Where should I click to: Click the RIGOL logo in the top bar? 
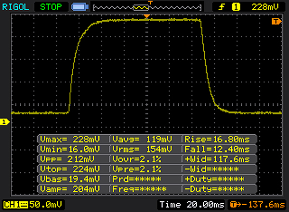point(15,7)
